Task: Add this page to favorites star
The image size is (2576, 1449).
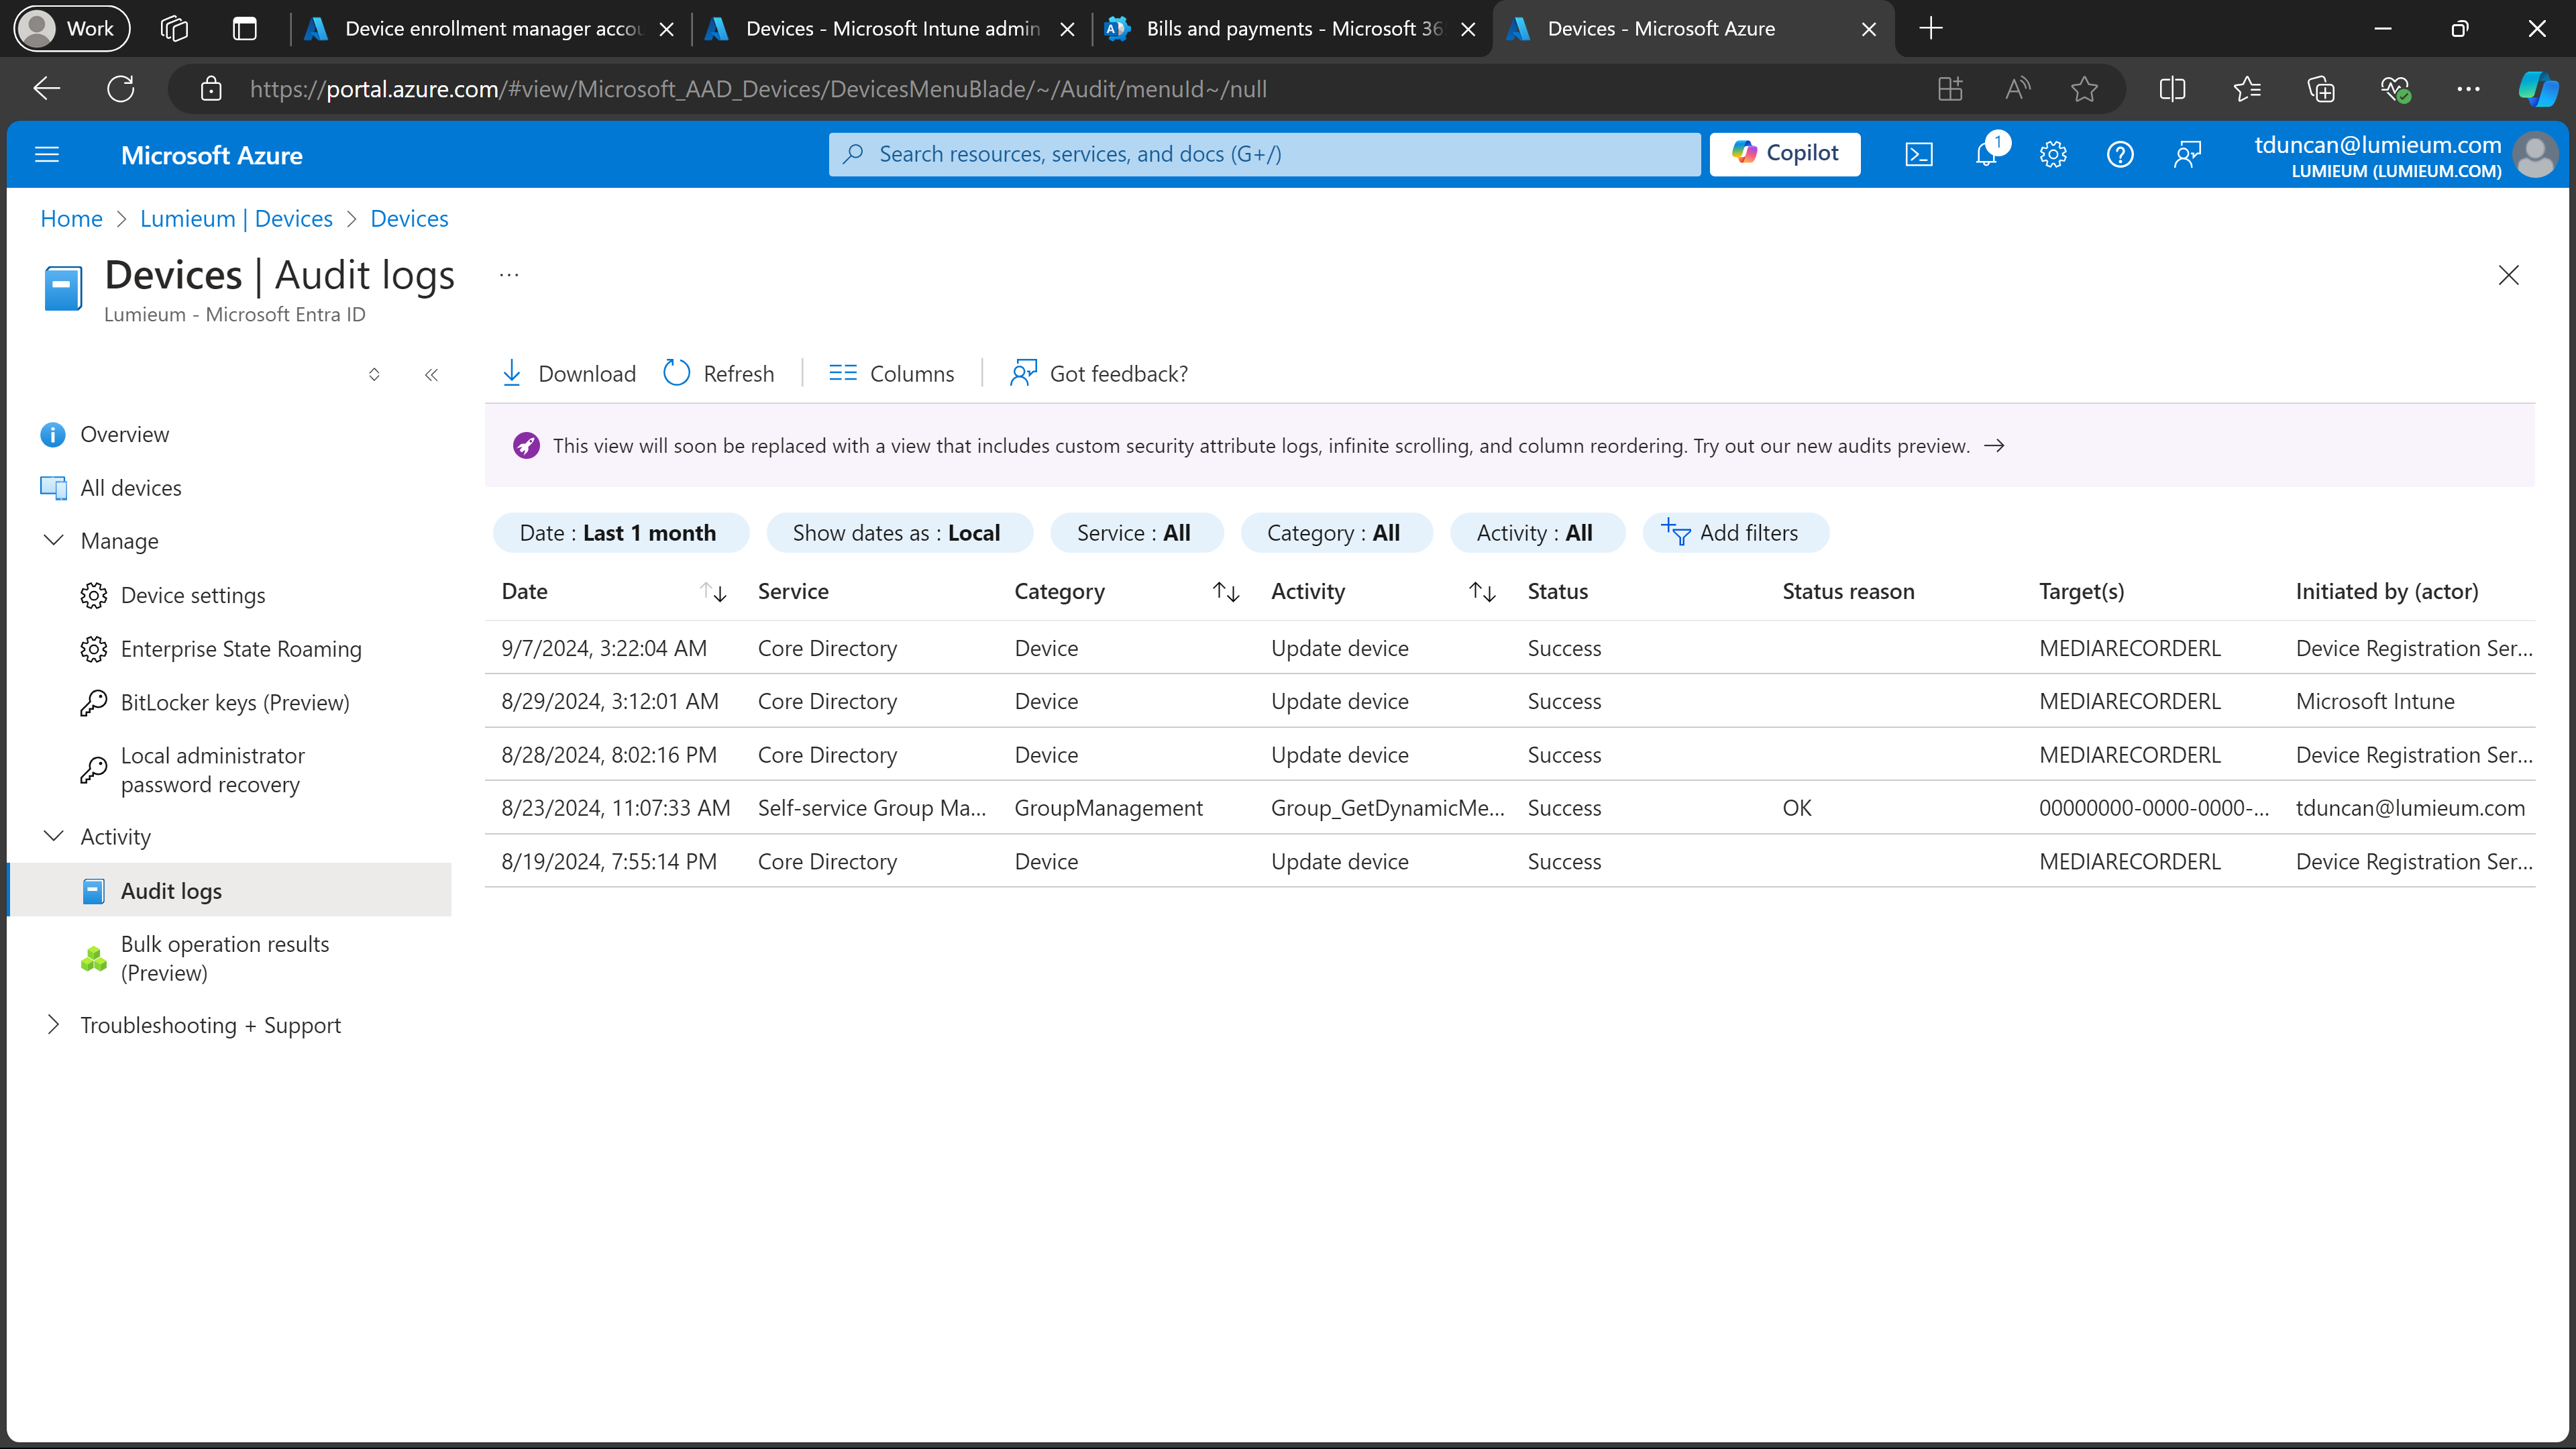Action: (2084, 89)
